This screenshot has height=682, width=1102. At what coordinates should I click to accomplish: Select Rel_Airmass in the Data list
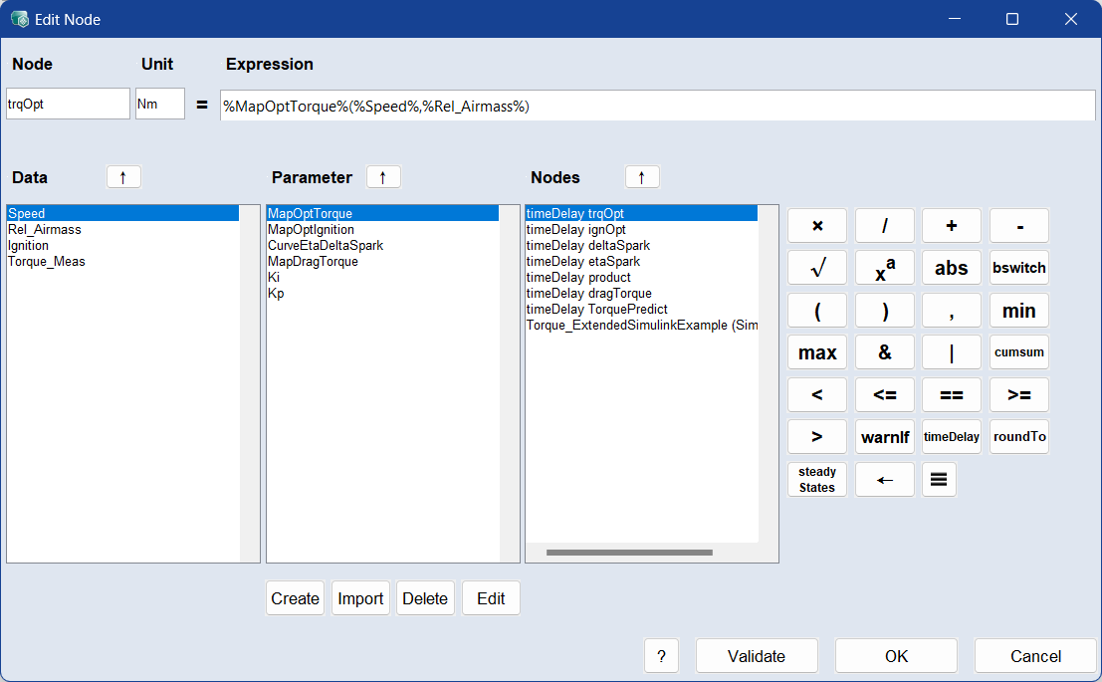coord(45,230)
